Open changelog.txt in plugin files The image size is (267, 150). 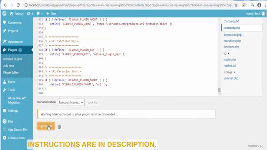coord(231,21)
